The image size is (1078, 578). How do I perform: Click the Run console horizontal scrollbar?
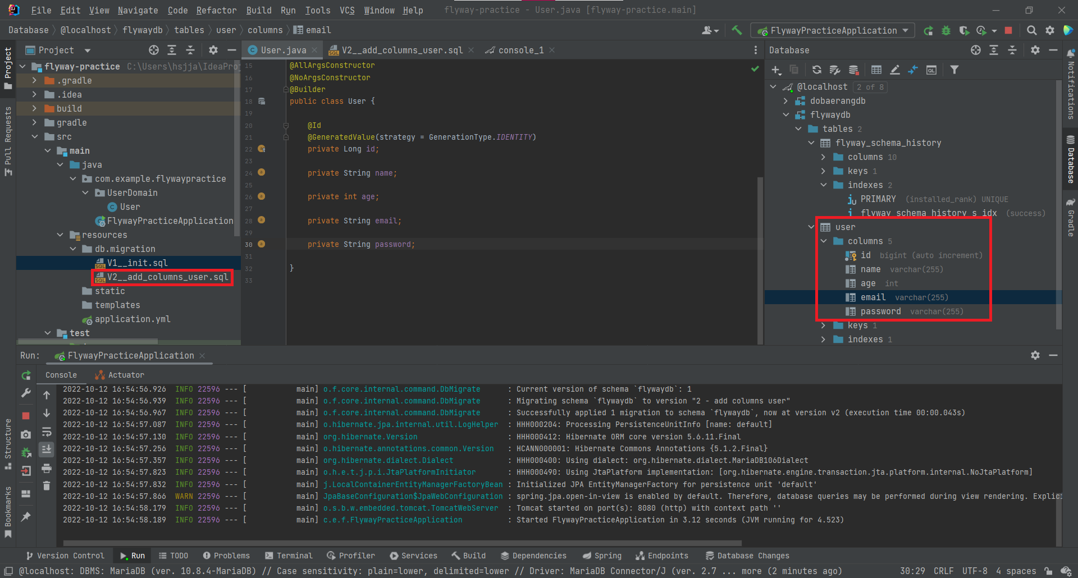402,543
